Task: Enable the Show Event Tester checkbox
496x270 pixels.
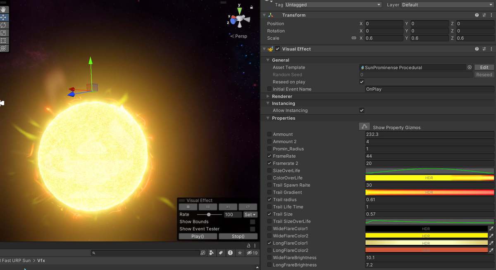Action: point(253,229)
